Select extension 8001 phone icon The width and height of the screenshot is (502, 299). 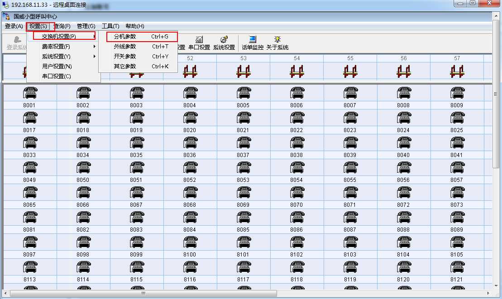(x=30, y=93)
